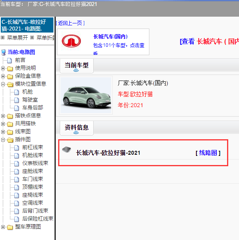
Task: Expand the 线束图 tree node
Action: point(3,132)
